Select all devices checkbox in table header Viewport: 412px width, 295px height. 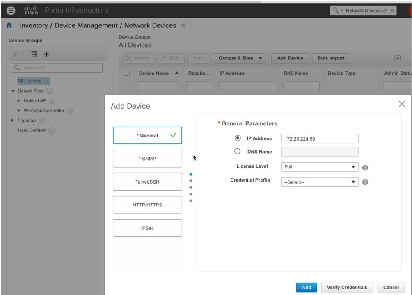(x=127, y=73)
